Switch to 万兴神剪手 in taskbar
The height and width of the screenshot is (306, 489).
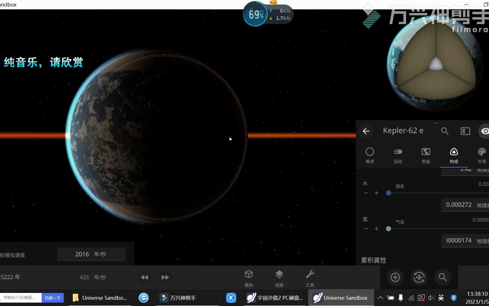tap(187, 298)
